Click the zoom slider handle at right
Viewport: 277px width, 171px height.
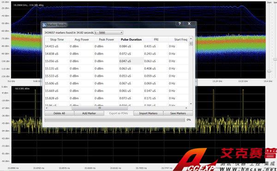click(x=269, y=71)
